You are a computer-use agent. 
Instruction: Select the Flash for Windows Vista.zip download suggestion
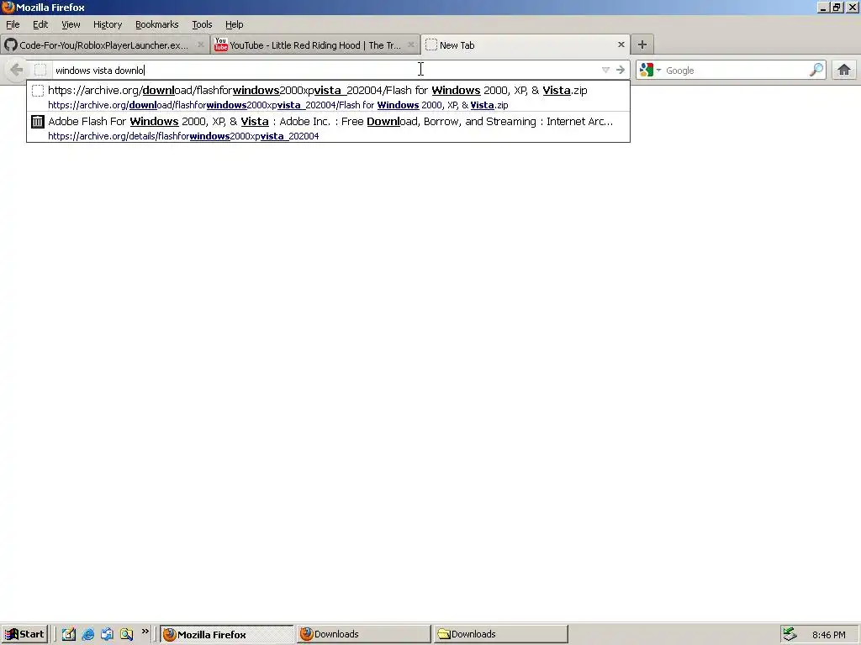329,97
